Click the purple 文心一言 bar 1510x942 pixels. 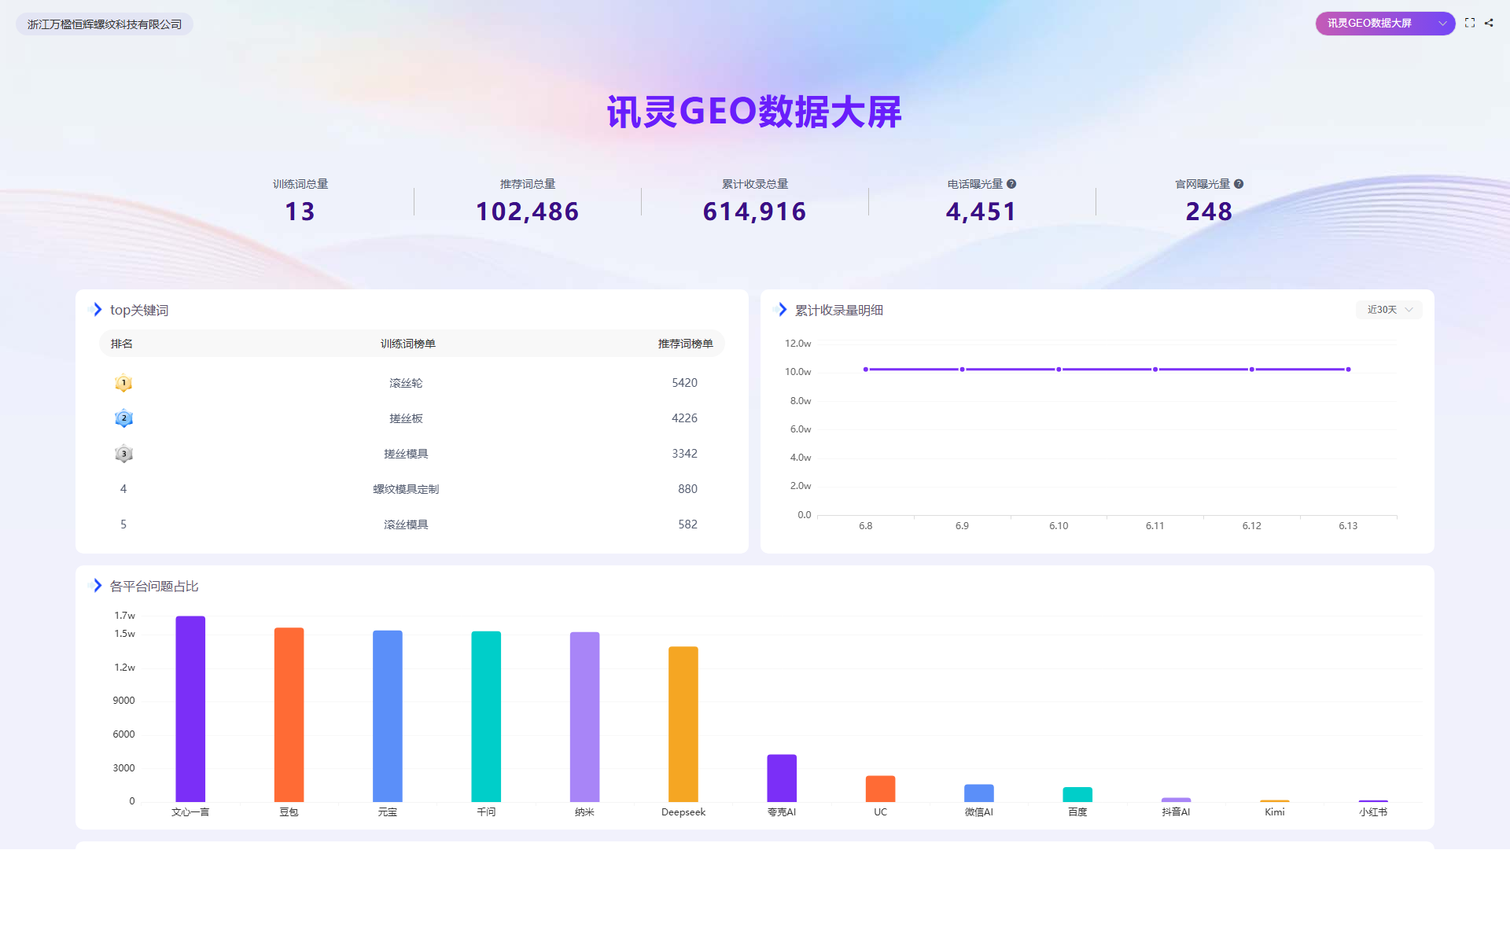[190, 708]
